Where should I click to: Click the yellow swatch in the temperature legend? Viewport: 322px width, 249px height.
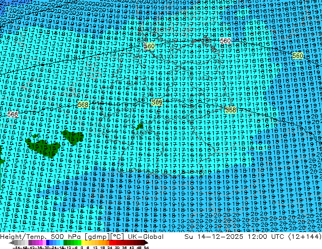click(83, 242)
